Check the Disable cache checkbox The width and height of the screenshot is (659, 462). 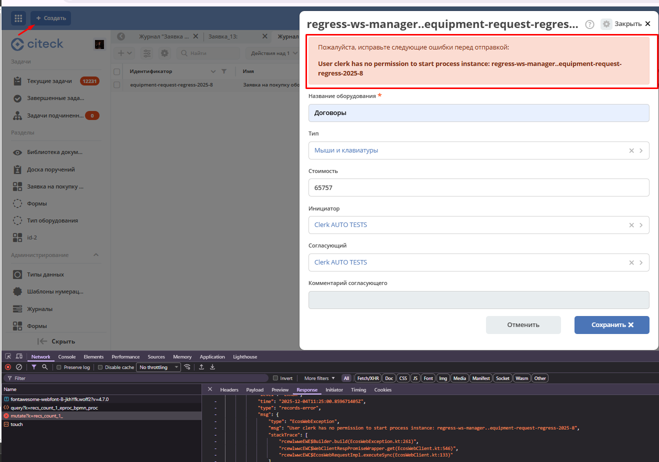click(100, 367)
